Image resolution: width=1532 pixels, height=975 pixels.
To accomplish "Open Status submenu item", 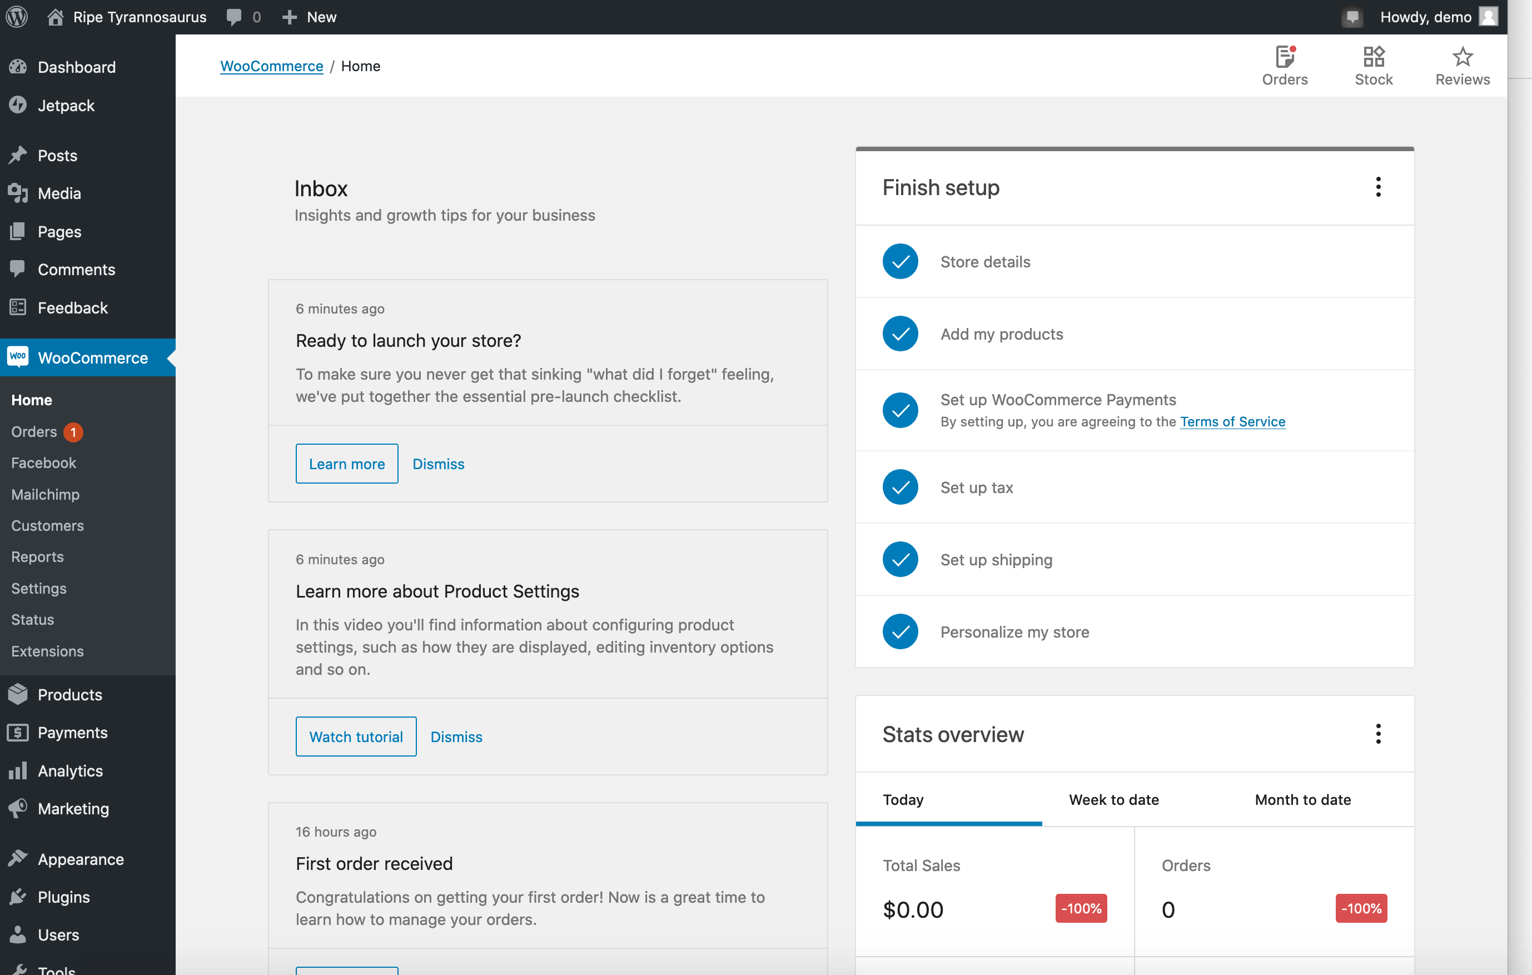I will (x=32, y=619).
